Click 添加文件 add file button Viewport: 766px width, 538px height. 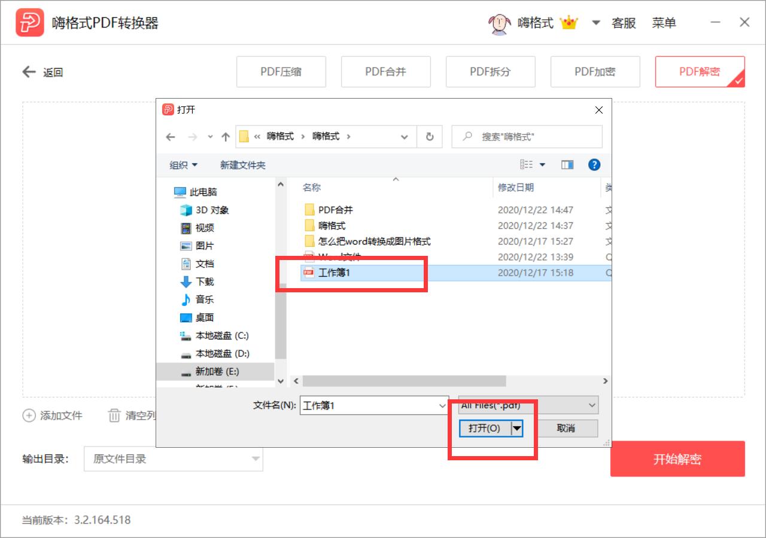click(53, 415)
